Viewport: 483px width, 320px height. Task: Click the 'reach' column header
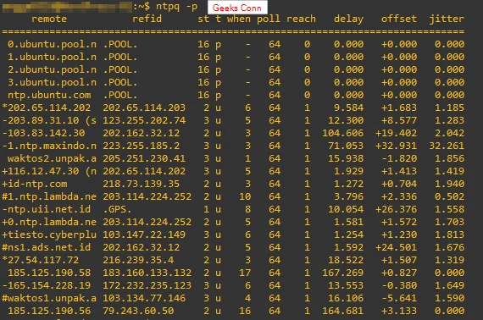tap(302, 19)
